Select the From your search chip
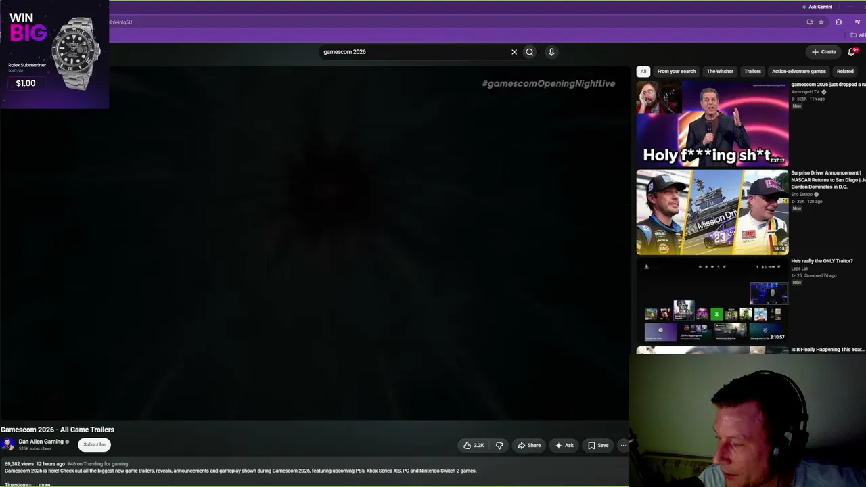Viewport: 866px width, 487px height. (677, 71)
